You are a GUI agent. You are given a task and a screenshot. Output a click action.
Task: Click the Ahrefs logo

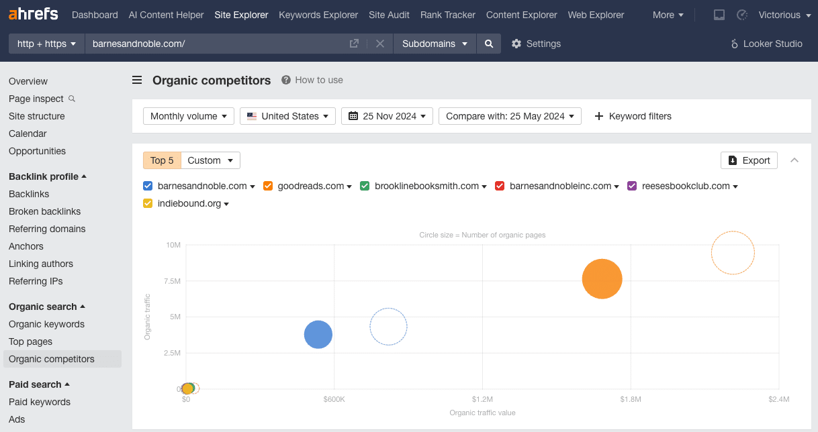34,14
